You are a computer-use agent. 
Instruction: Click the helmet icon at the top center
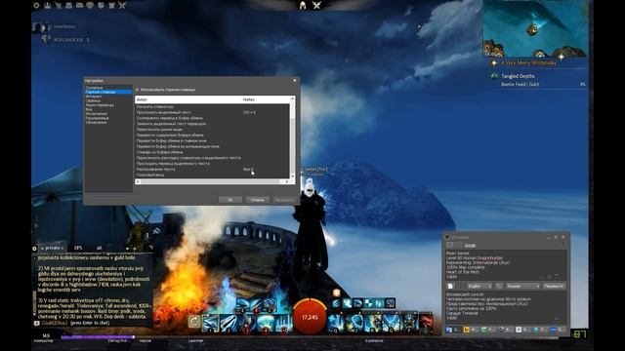303,5
